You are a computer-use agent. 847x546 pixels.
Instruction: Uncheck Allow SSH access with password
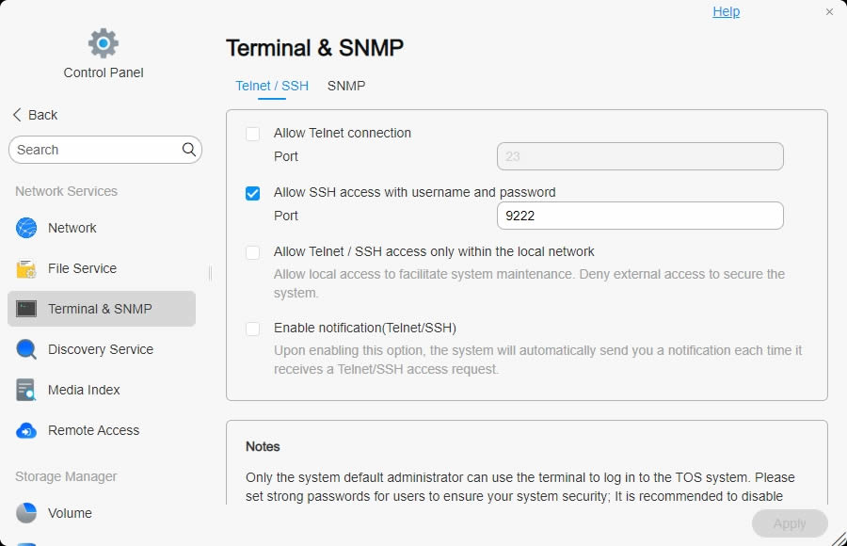tap(252, 193)
